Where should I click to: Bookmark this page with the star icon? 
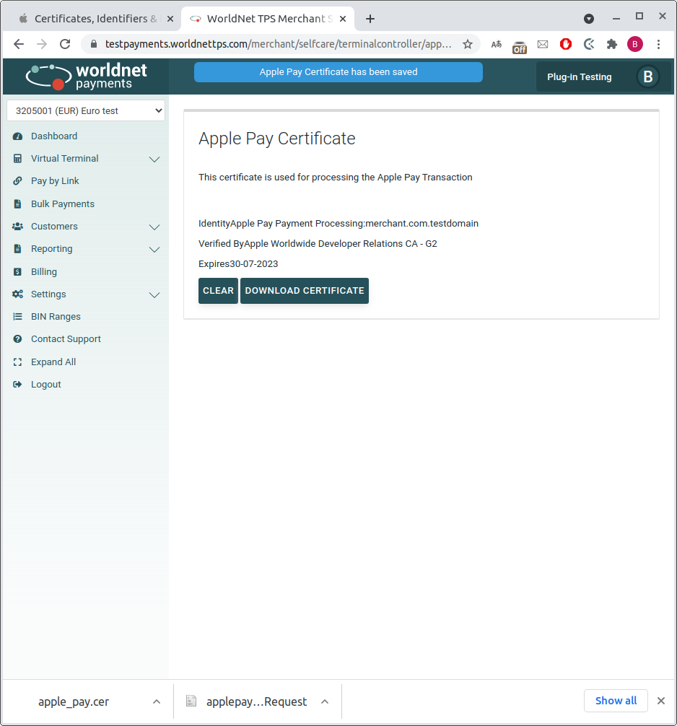[x=468, y=44]
